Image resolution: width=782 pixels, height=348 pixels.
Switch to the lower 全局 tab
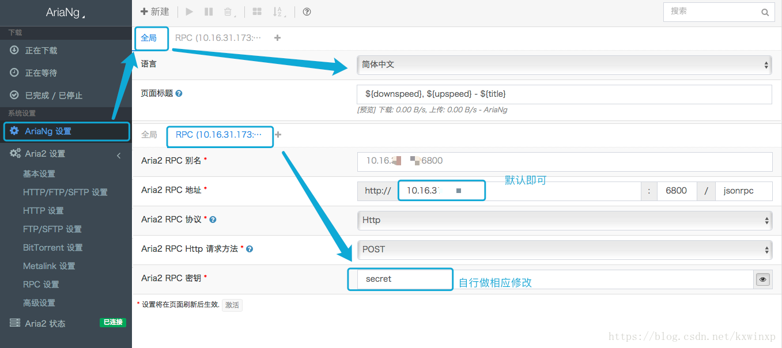(x=149, y=135)
